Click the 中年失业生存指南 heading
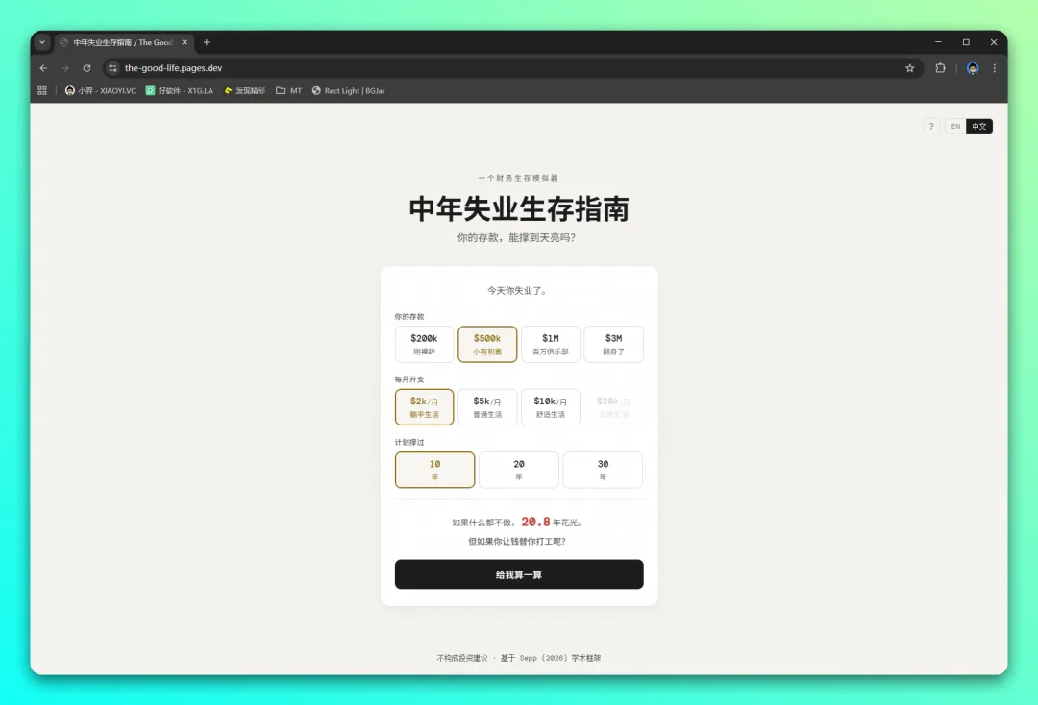1038x705 pixels. coord(519,209)
